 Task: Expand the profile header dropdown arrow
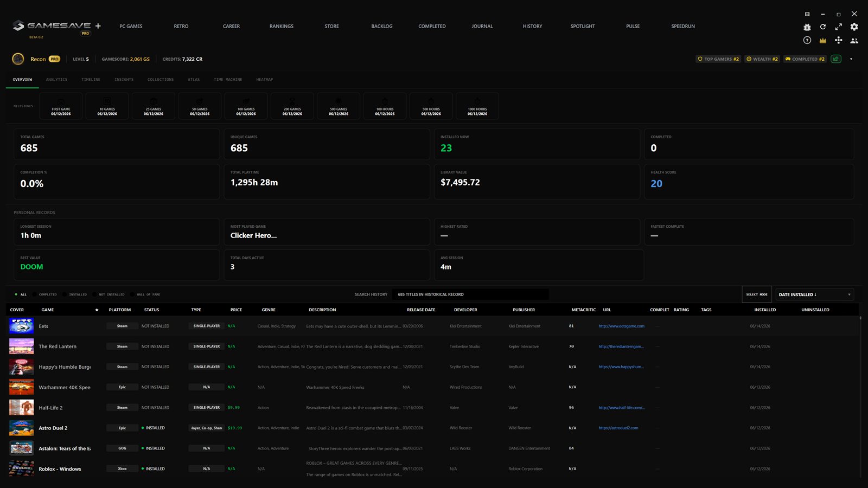851,59
